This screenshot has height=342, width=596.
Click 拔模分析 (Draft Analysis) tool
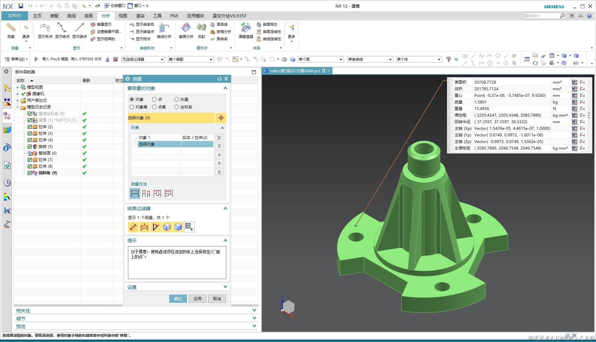point(221,32)
